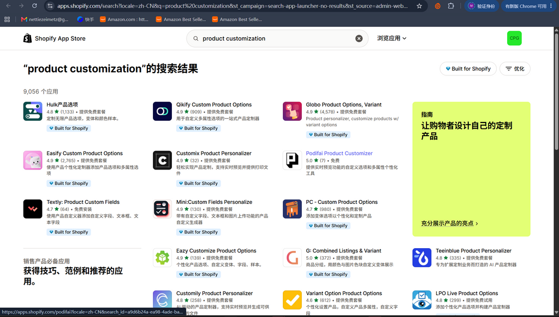
Task: Open the second Amazon Best Sellers bookmark
Action: 237,19
